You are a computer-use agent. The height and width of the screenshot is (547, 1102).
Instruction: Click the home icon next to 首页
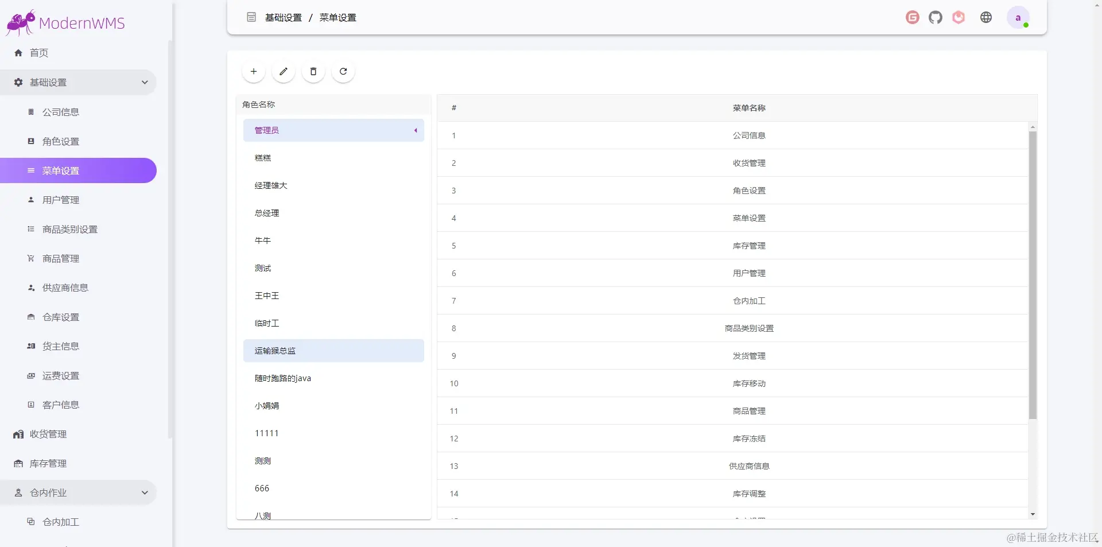(18, 53)
